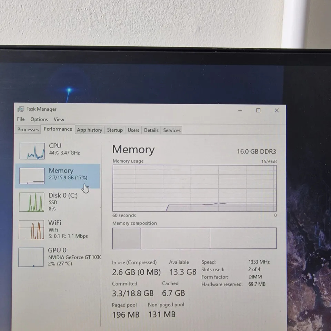Click the WiFi throughput mini chart
The height and width of the screenshot is (331, 331).
(31, 229)
